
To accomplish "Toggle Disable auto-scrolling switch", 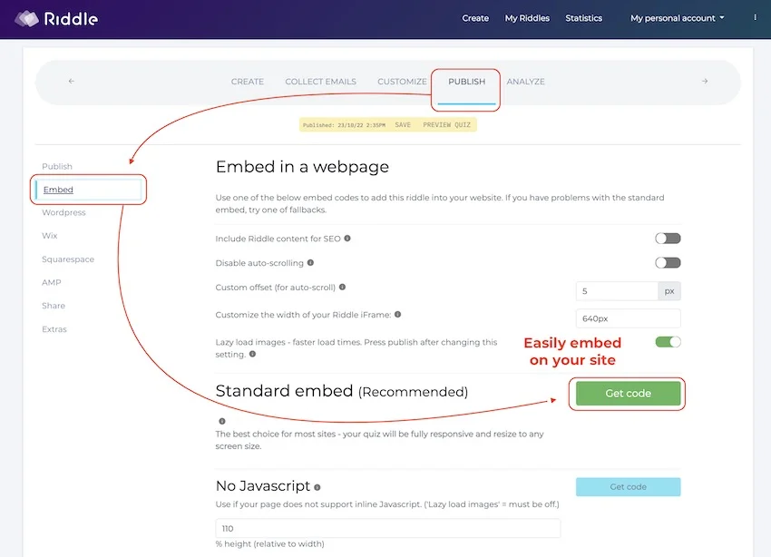I will pyautogui.click(x=668, y=262).
